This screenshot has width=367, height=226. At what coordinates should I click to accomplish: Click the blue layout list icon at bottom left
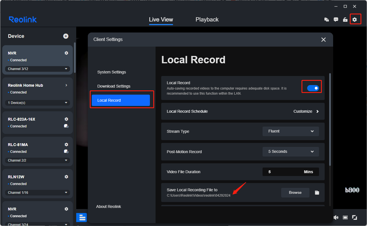(x=82, y=217)
